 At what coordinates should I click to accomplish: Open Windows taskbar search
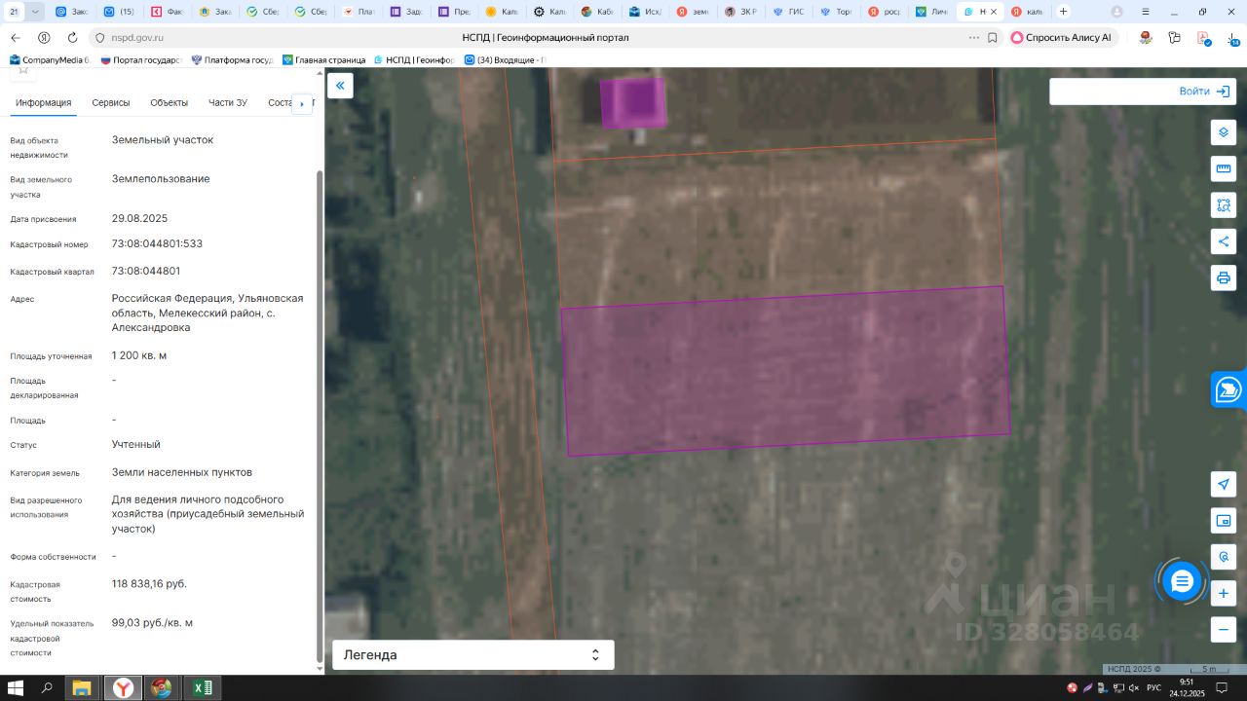click(x=47, y=688)
